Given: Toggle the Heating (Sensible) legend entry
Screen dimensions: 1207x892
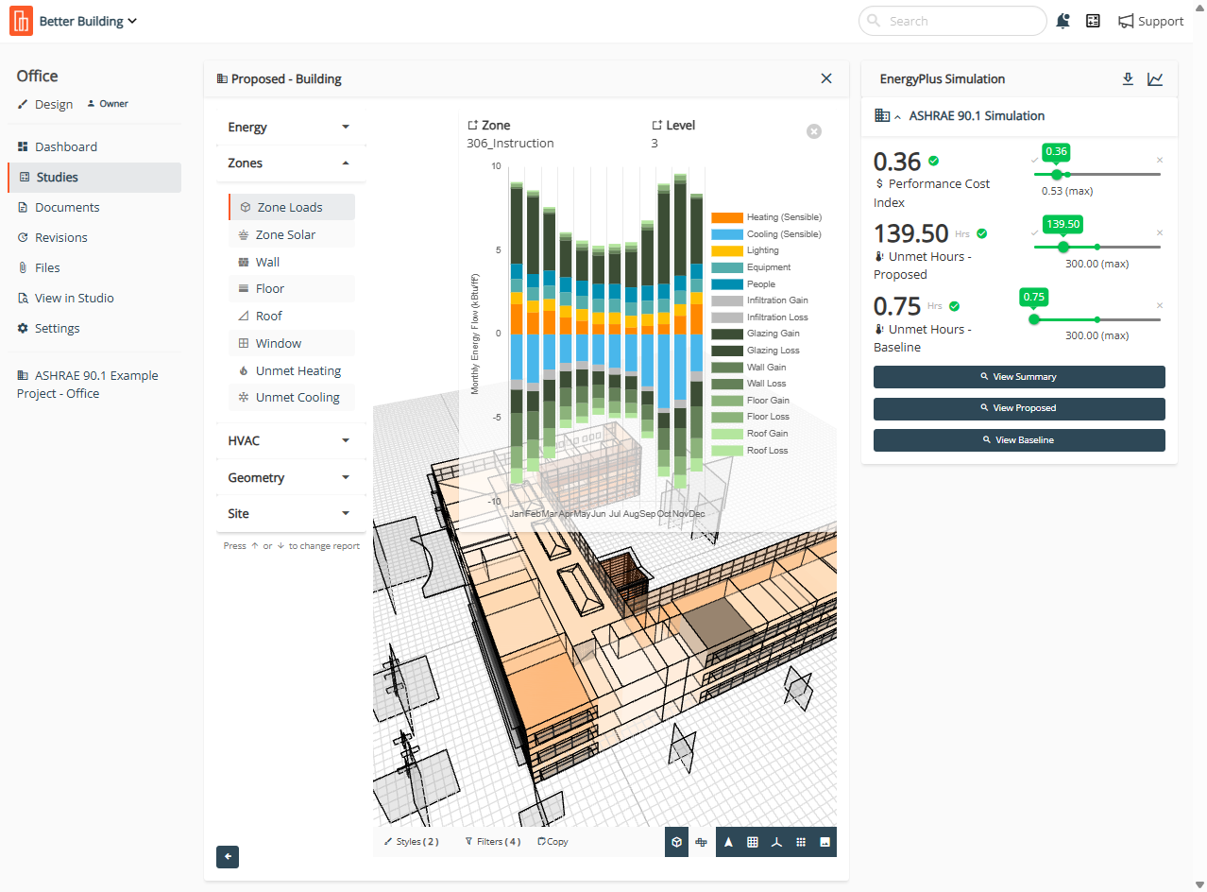Looking at the screenshot, I should (x=765, y=217).
